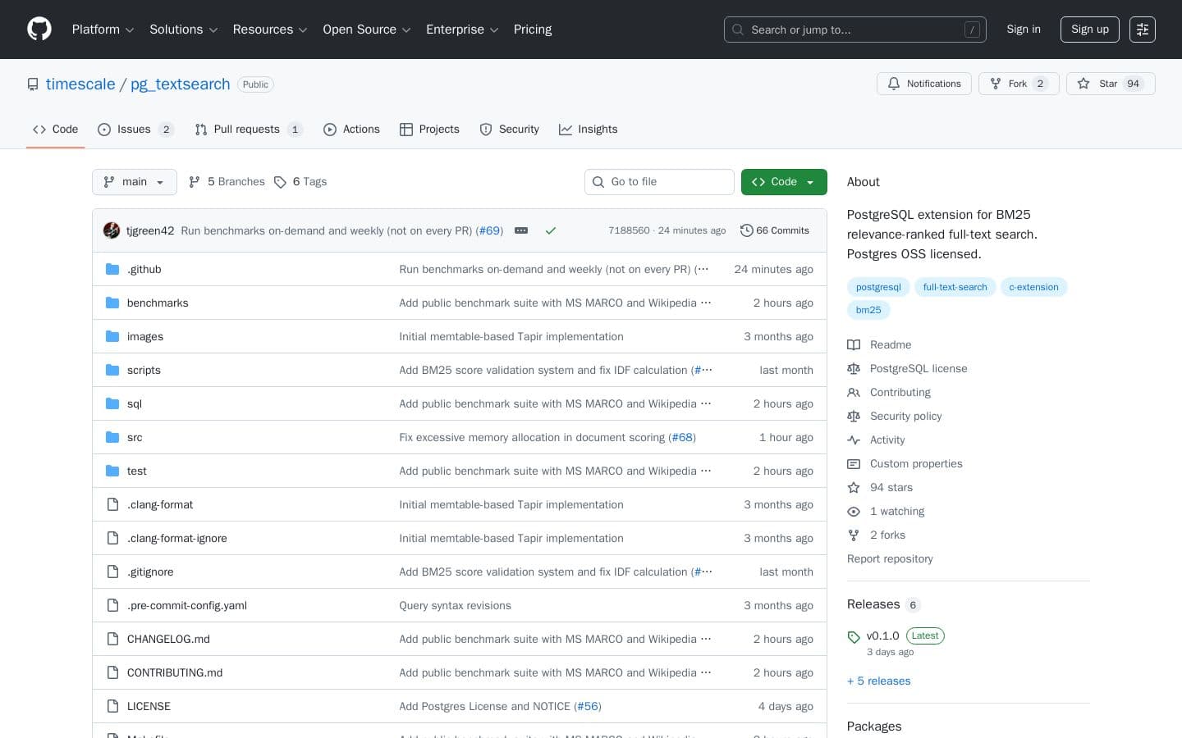Viewport: 1182px width, 738px height.
Task: Open the Open Source navigation dropdown
Action: (366, 29)
